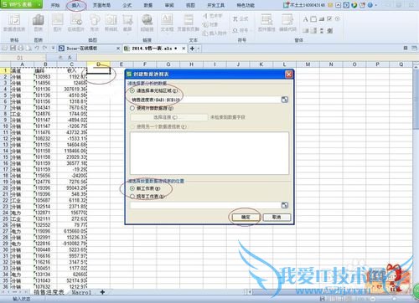Close the create PivotTable dialog
Viewport: 419px width, 303px height.
point(288,74)
